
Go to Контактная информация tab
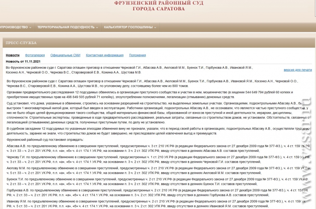point(105,55)
